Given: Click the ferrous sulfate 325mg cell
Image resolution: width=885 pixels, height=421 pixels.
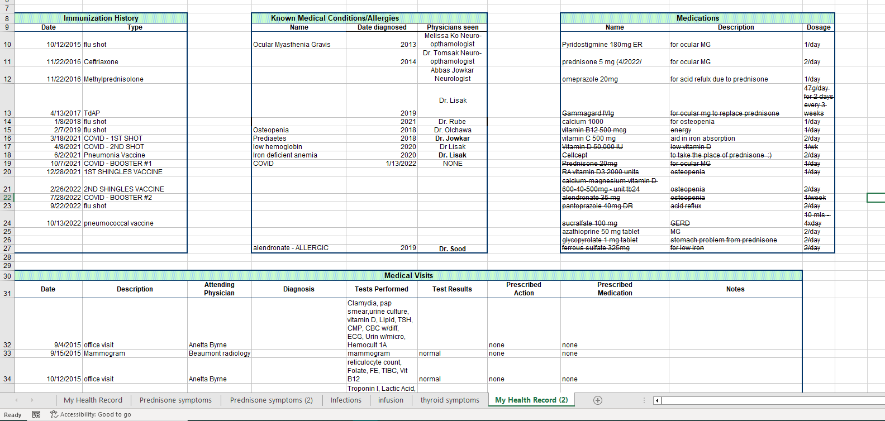Looking at the screenshot, I should (615, 247).
